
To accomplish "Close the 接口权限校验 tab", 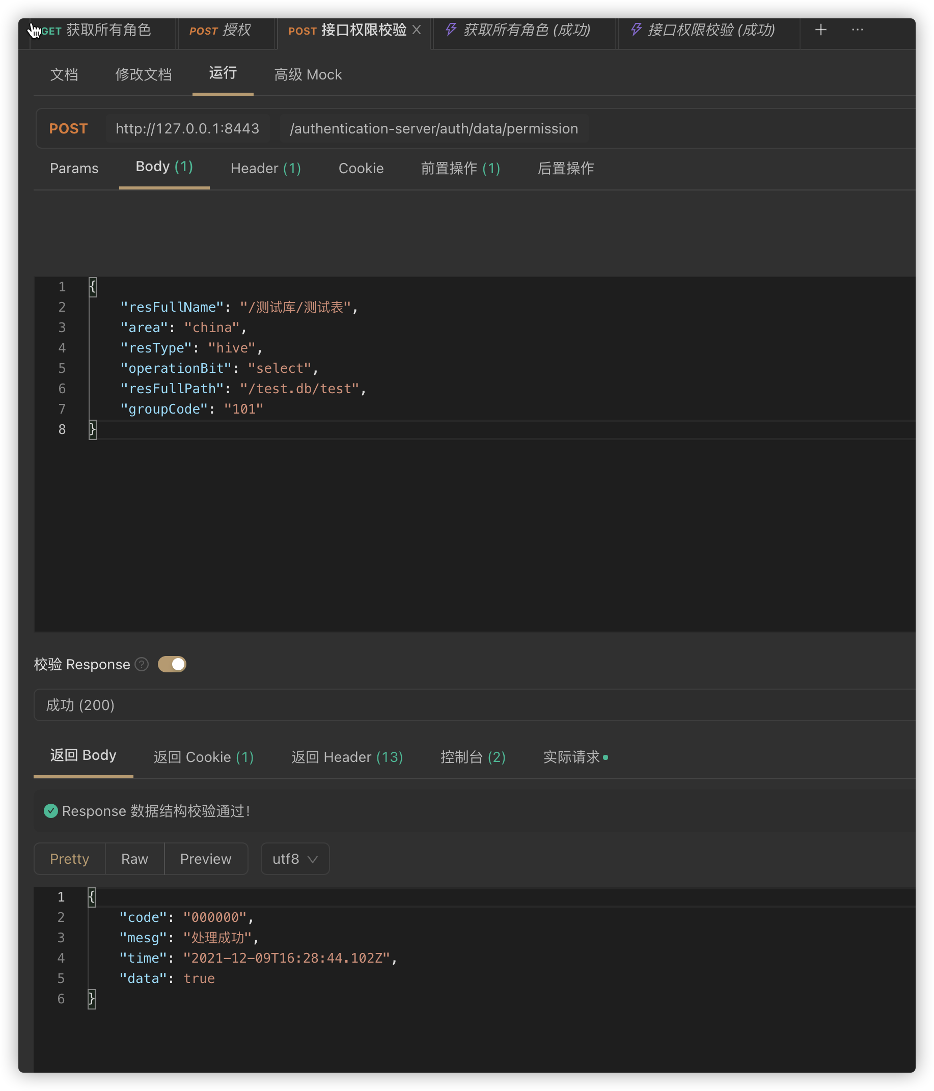I will point(417,30).
